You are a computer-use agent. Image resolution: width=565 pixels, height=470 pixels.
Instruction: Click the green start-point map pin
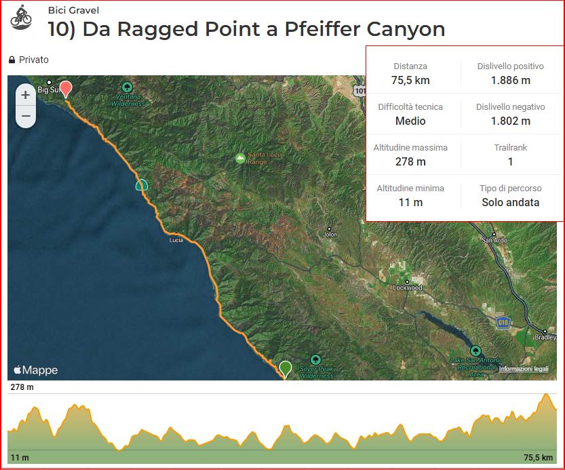pyautogui.click(x=286, y=369)
